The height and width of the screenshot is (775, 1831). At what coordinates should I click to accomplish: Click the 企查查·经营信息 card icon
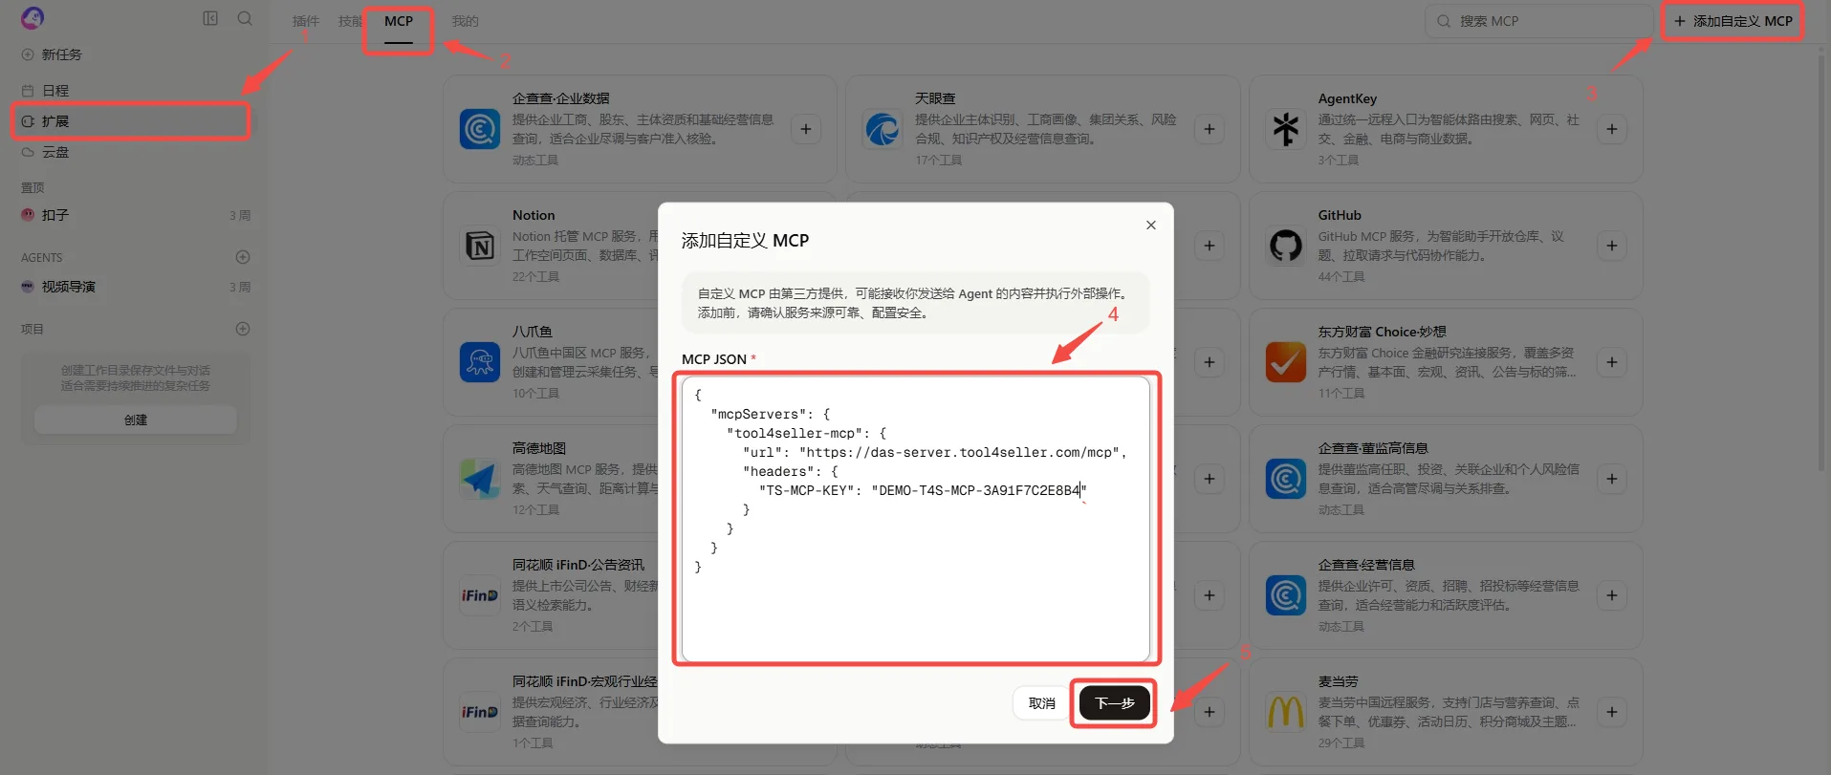1286,595
